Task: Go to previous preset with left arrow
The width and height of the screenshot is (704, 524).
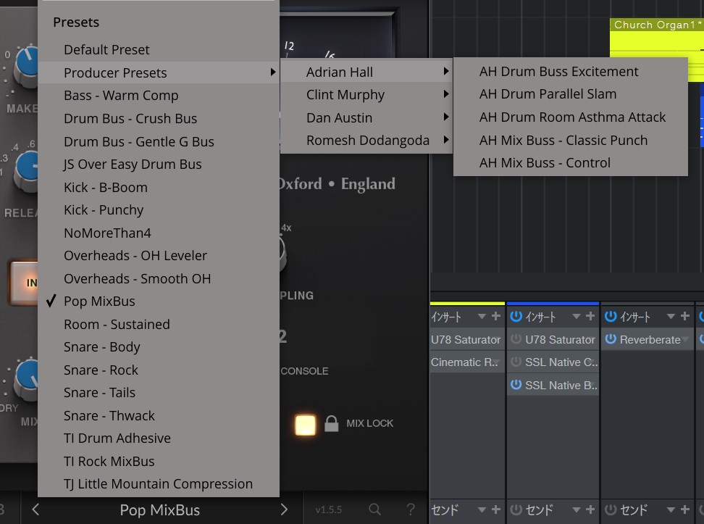Action: click(x=35, y=510)
